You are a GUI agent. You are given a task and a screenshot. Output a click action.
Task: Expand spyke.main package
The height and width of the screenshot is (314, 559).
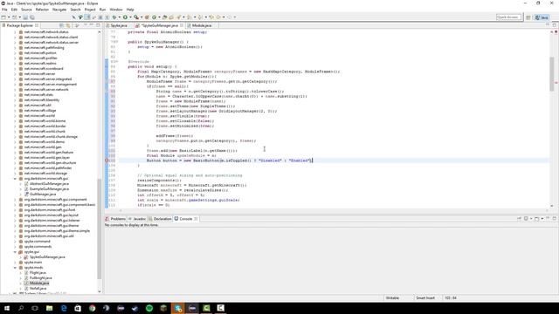click(x=16, y=263)
